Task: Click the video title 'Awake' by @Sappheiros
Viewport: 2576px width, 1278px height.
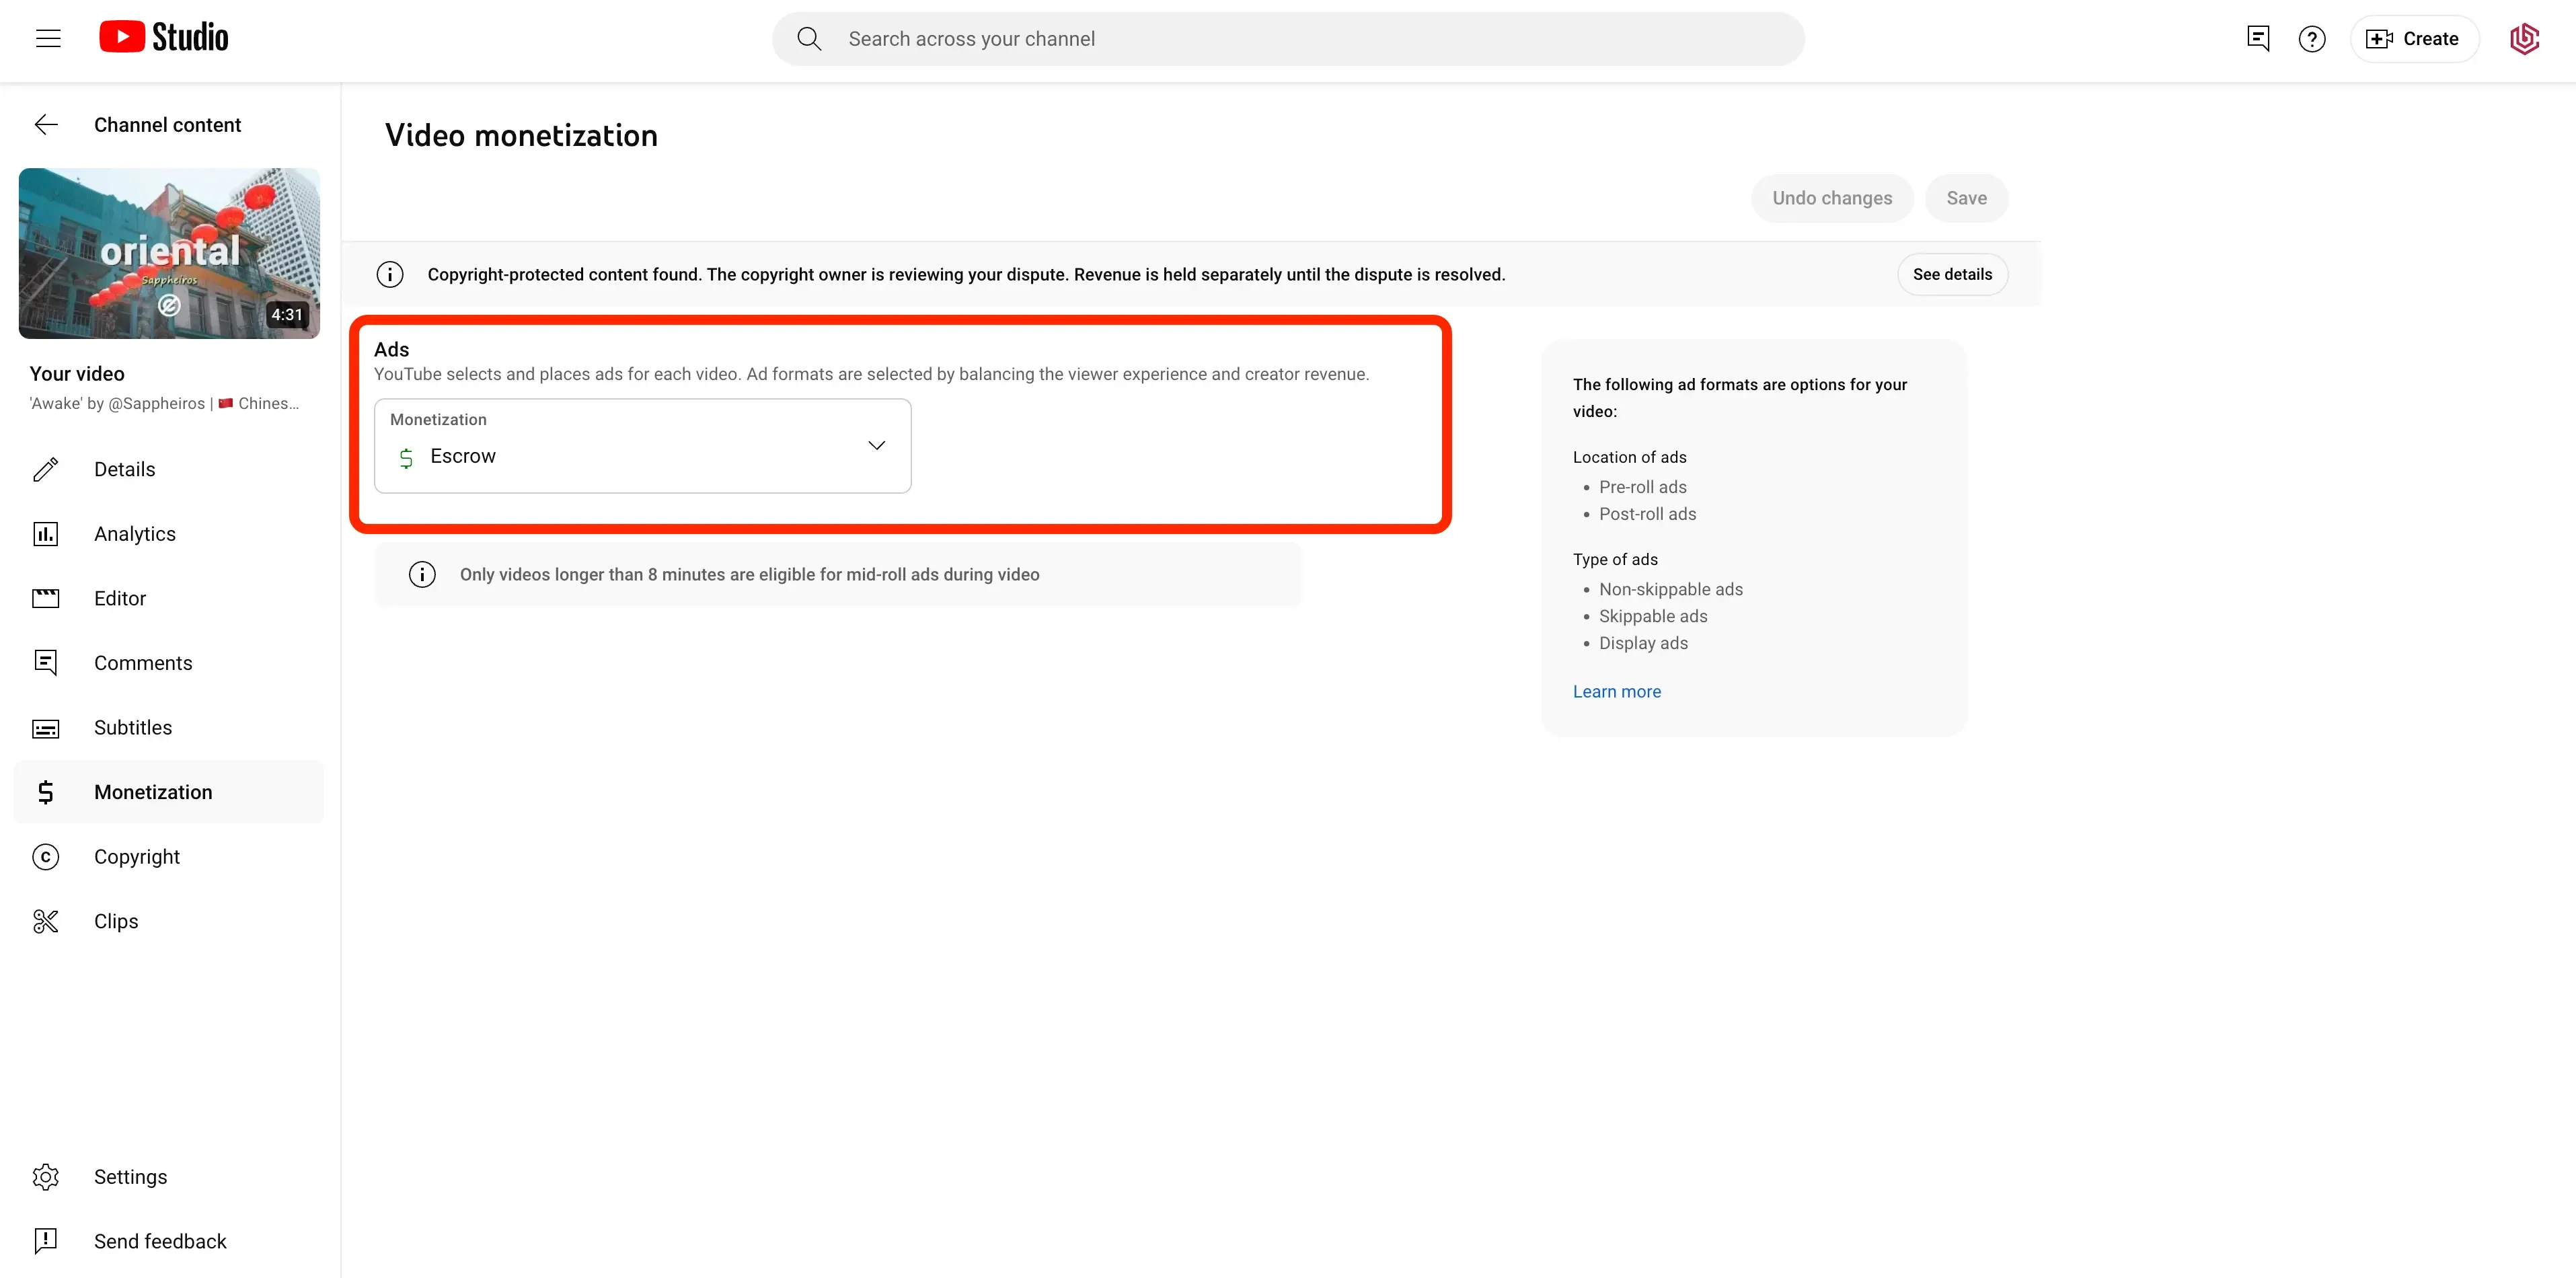Action: (x=164, y=403)
